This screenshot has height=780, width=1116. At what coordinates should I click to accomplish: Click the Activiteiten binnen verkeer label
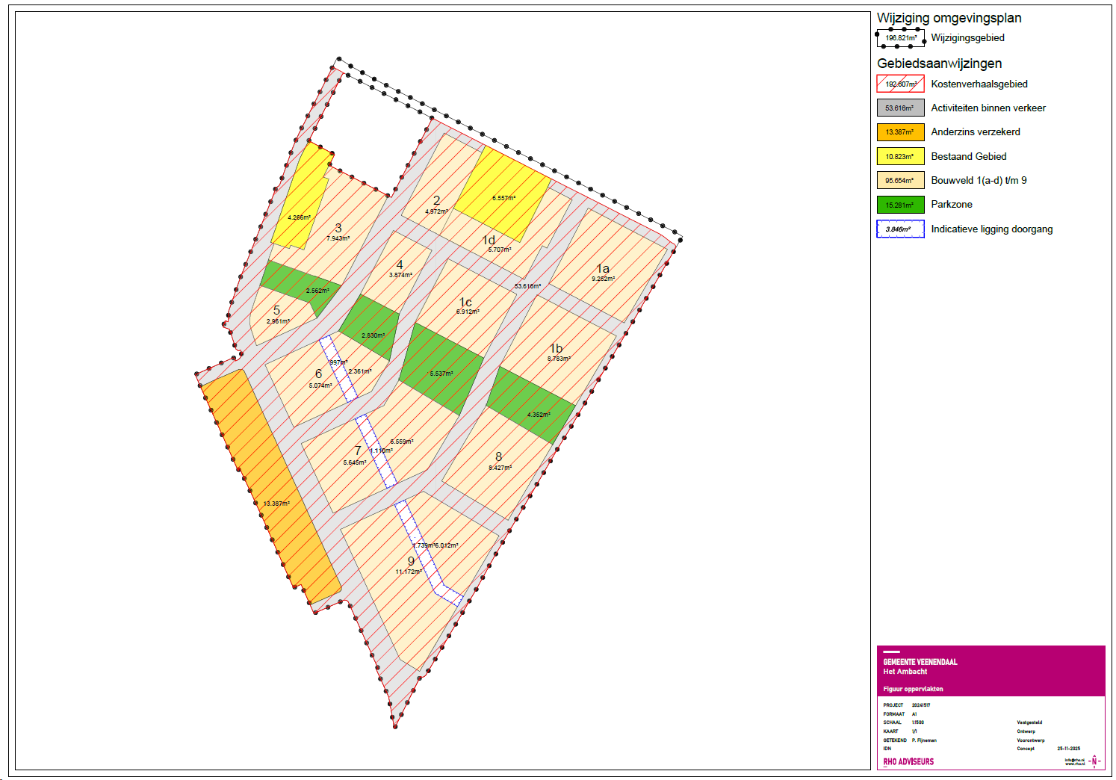pos(988,108)
